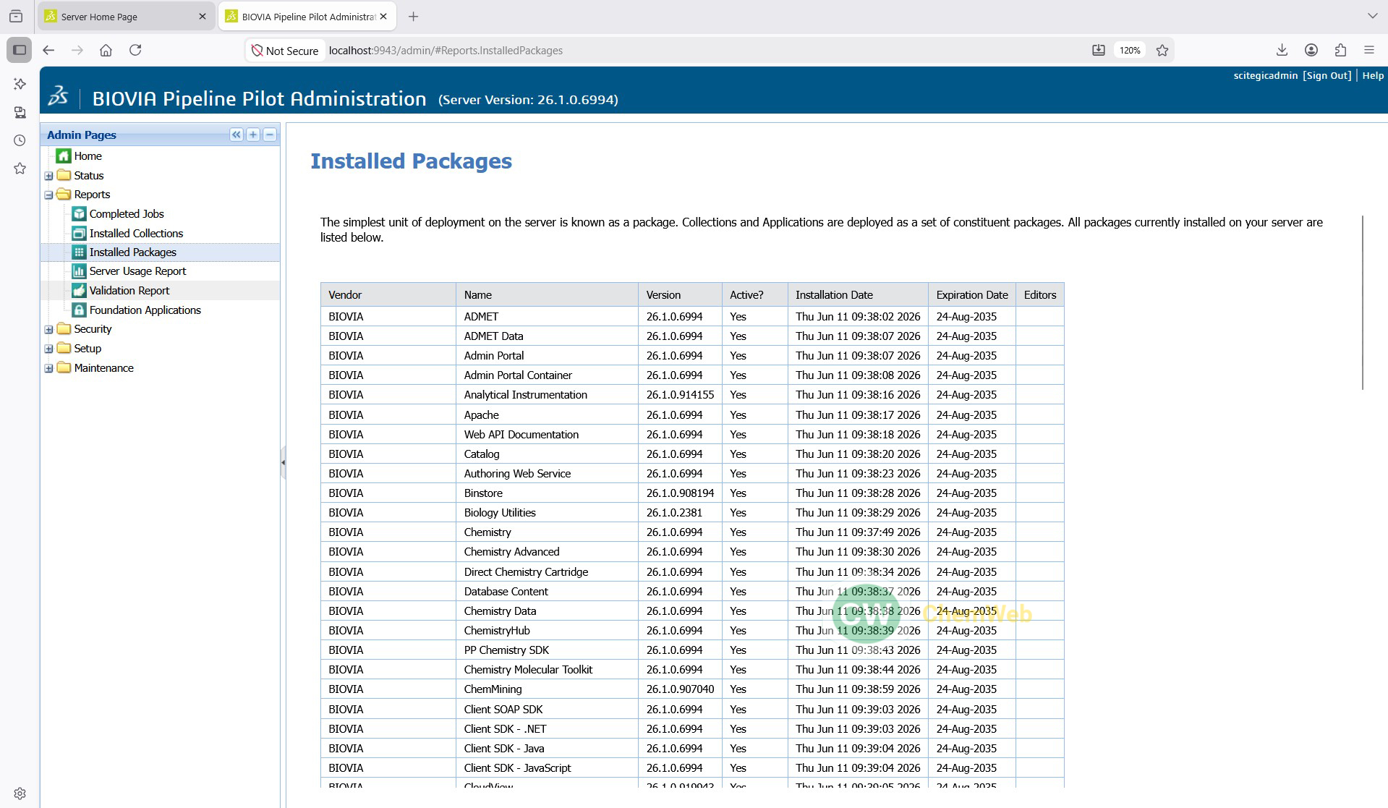
Task: Open the Completed Jobs report icon
Action: point(79,214)
